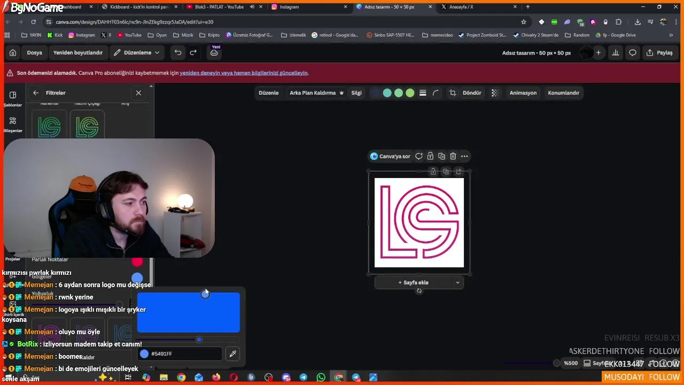Viewport: 684px width, 385px height.
Task: Add page icon above the canvas
Action: (x=458, y=171)
